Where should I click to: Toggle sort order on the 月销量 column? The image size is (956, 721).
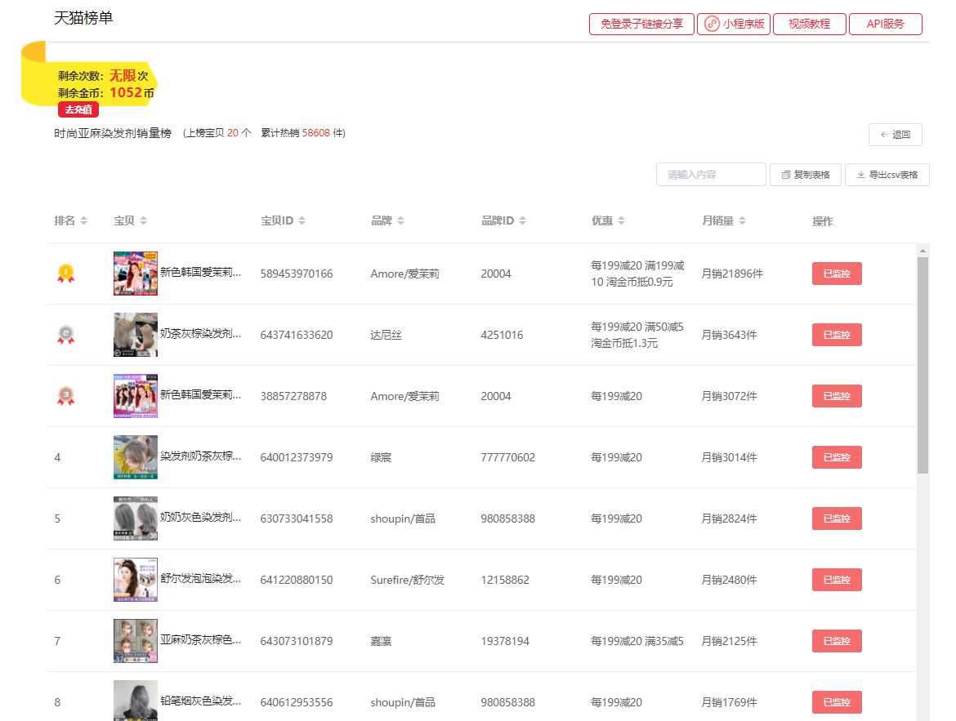[744, 220]
